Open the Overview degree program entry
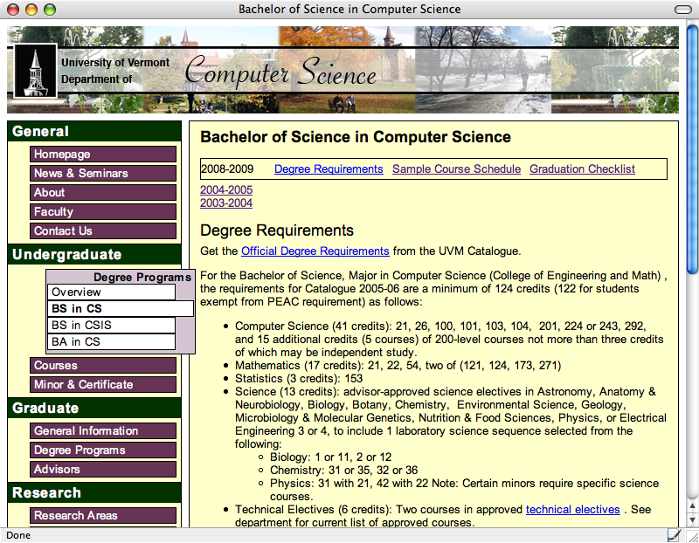The image size is (699, 543). (x=112, y=292)
